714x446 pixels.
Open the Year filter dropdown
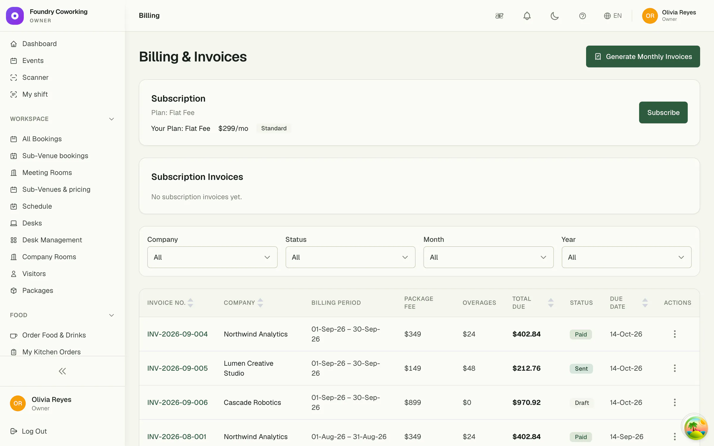tap(626, 257)
